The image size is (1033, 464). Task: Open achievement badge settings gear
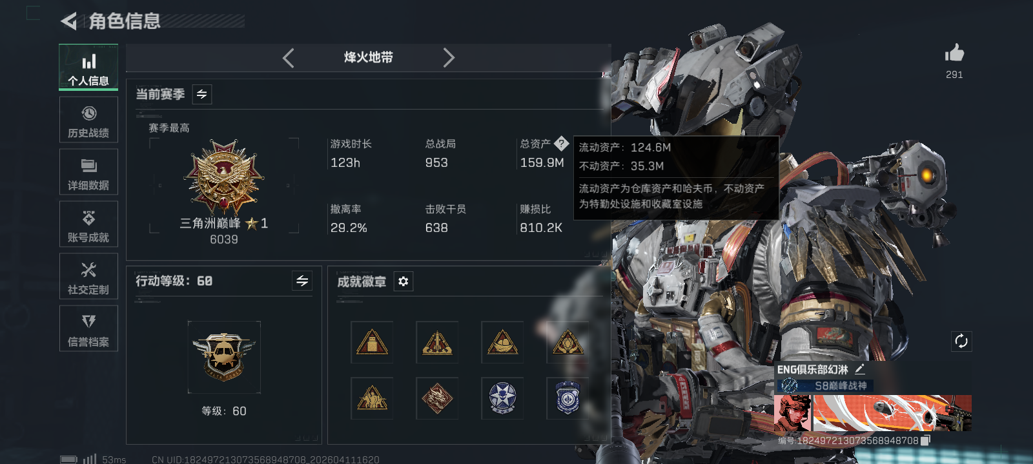404,282
